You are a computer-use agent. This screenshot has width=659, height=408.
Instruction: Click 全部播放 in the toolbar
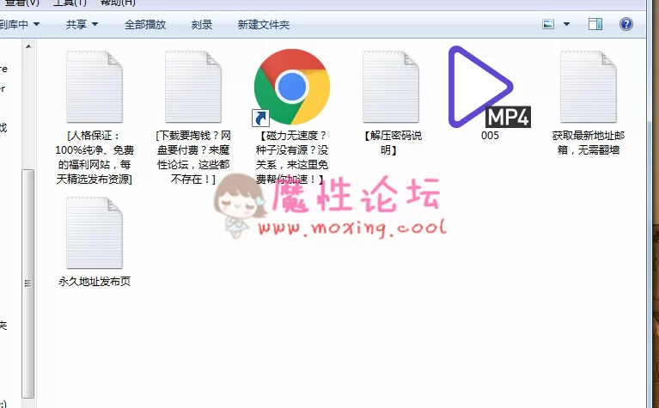click(x=145, y=24)
